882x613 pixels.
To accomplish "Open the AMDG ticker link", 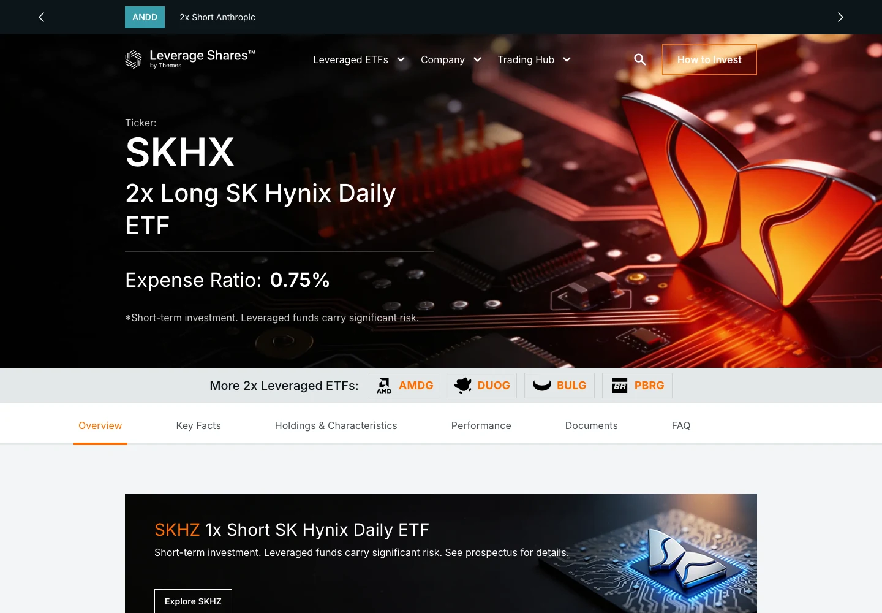I will 404,386.
